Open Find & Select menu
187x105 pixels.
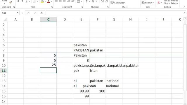[x=174, y=2]
